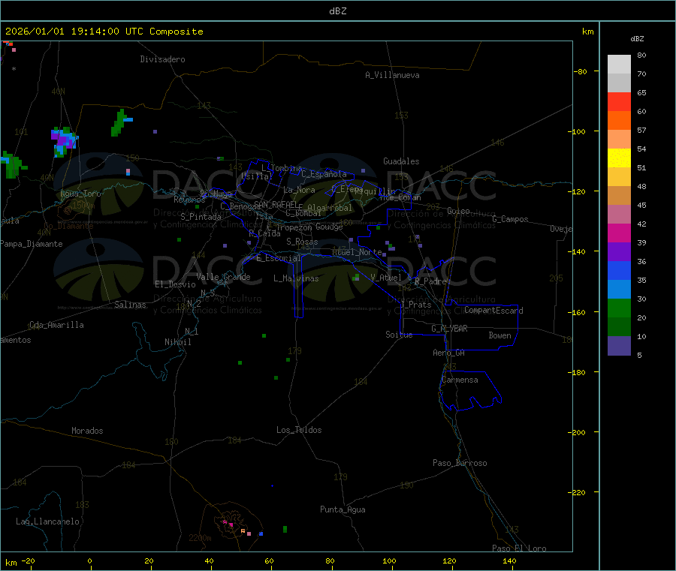Click the purple-blue radar echo cell
The height and width of the screenshot is (571, 676).
point(65,141)
